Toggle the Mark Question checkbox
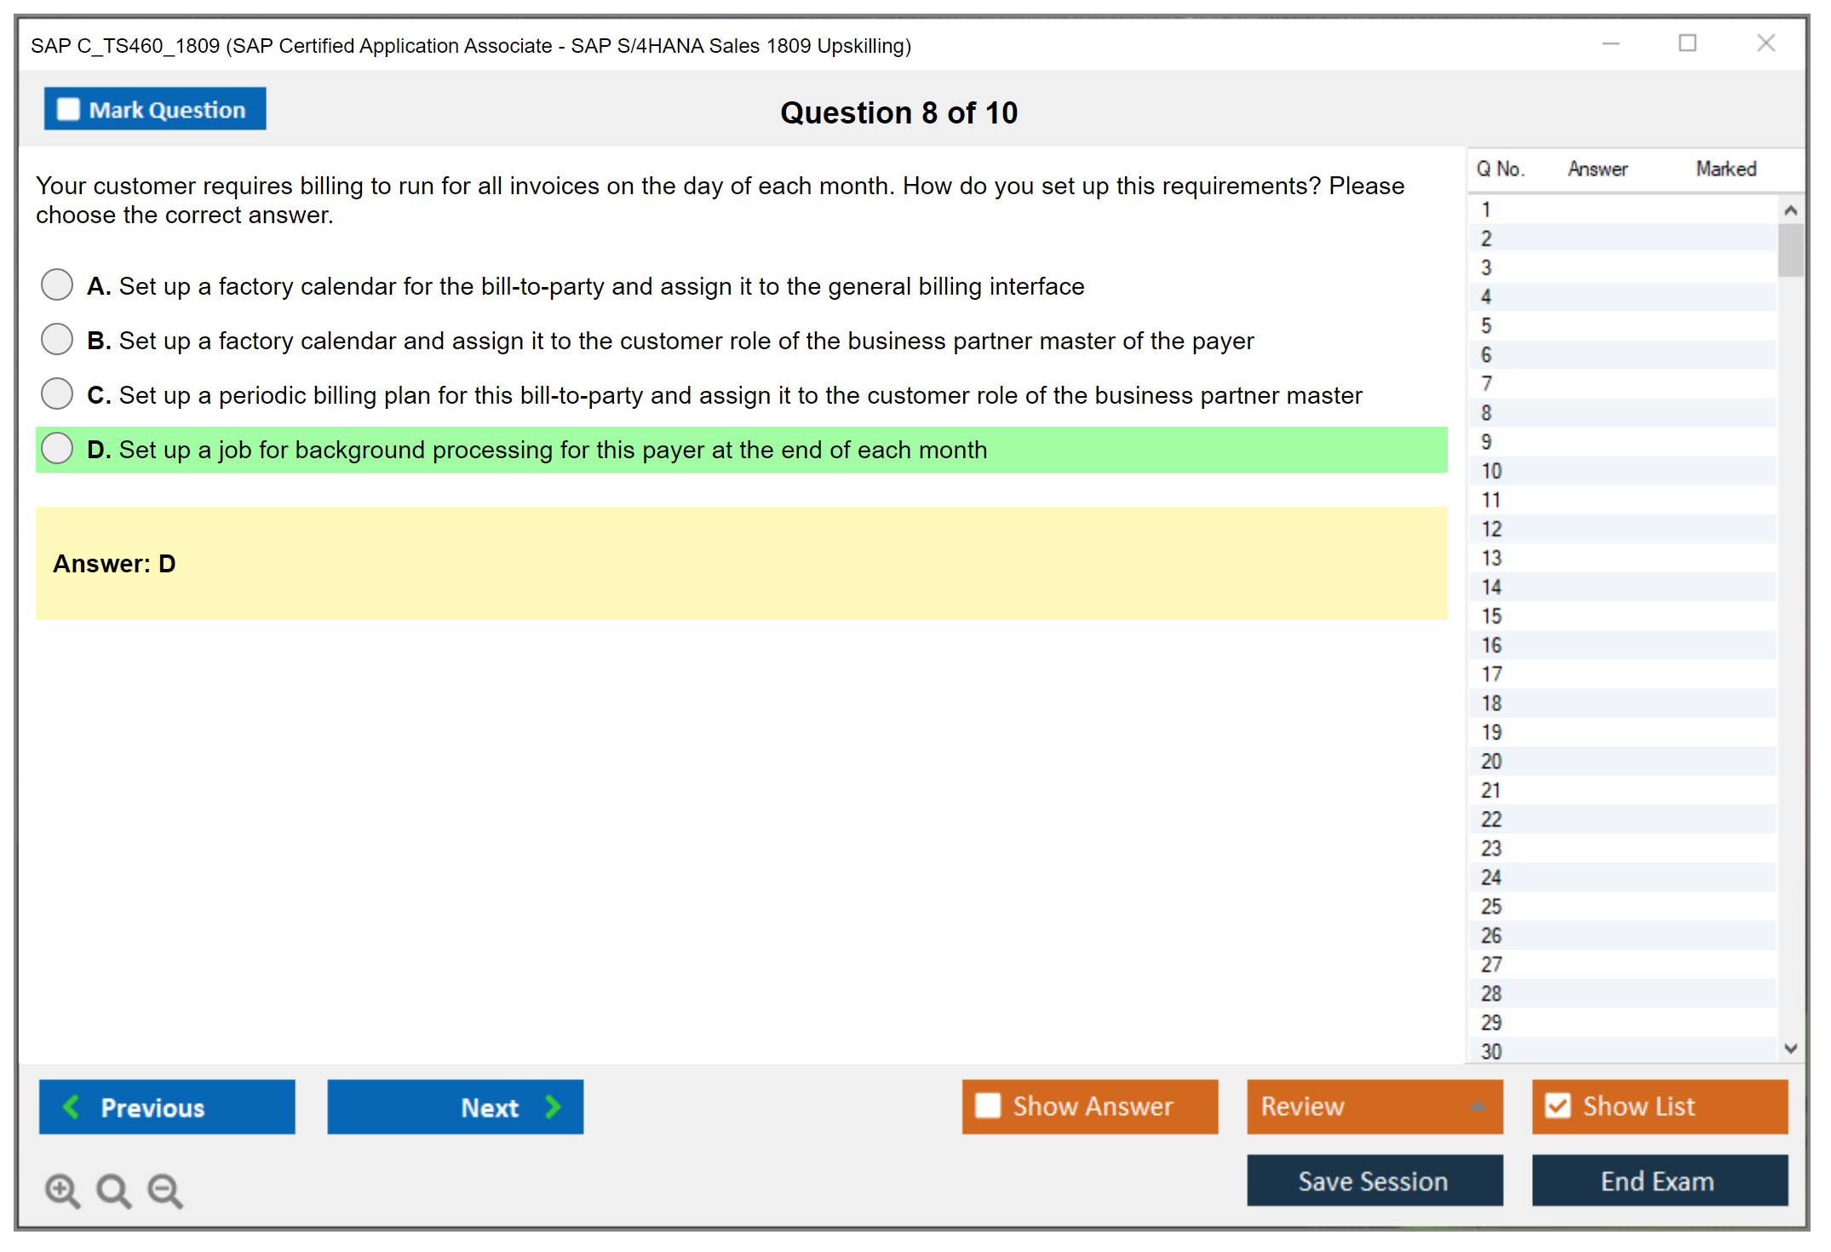 pyautogui.click(x=68, y=109)
